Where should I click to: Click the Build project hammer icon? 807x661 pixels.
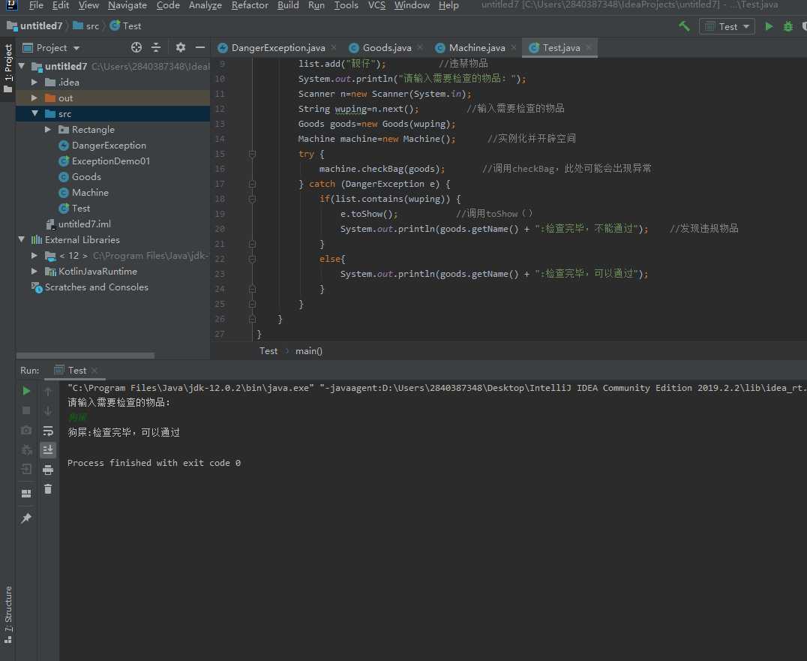(684, 26)
